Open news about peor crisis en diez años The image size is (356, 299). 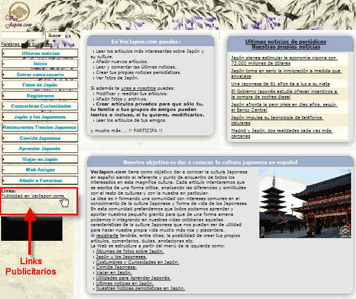click(284, 107)
